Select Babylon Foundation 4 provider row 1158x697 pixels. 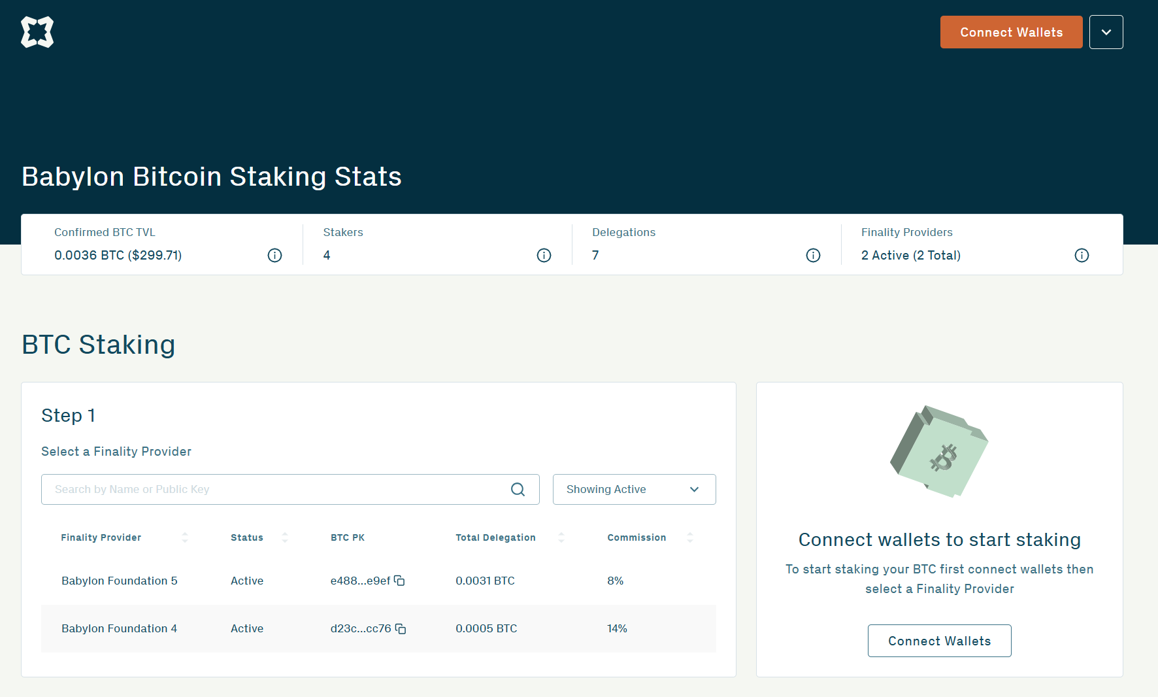point(378,628)
